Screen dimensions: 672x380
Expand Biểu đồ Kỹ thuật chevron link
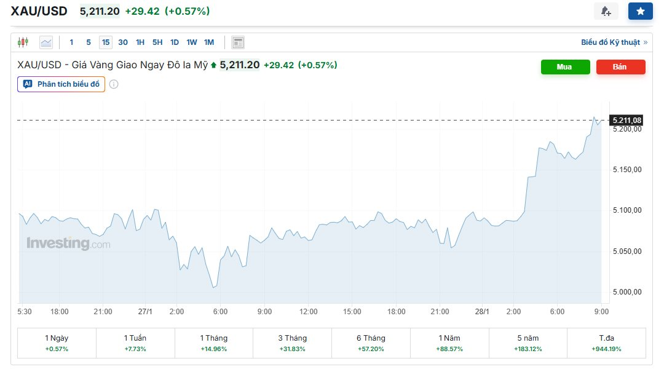point(645,42)
